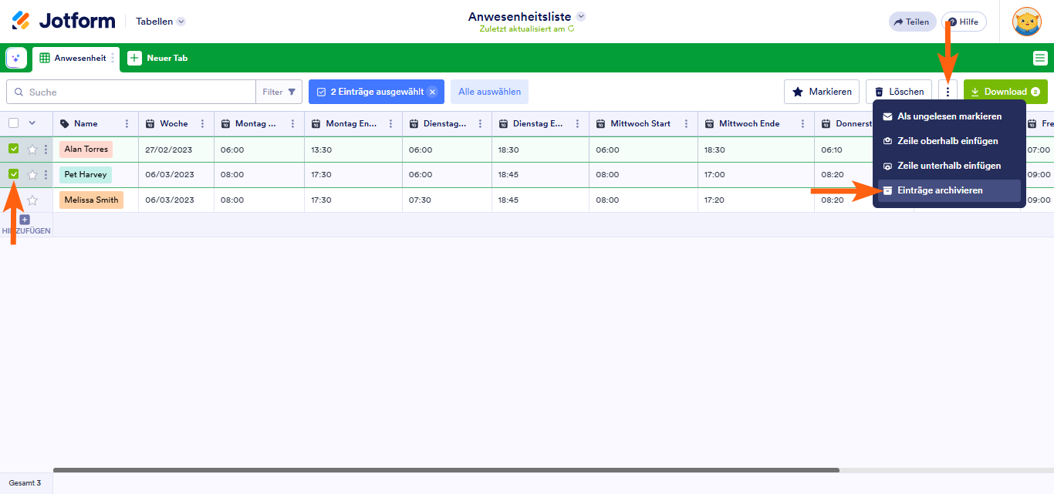
Task: Uncheck the Alan Torres row checkbox
Action: click(x=14, y=149)
